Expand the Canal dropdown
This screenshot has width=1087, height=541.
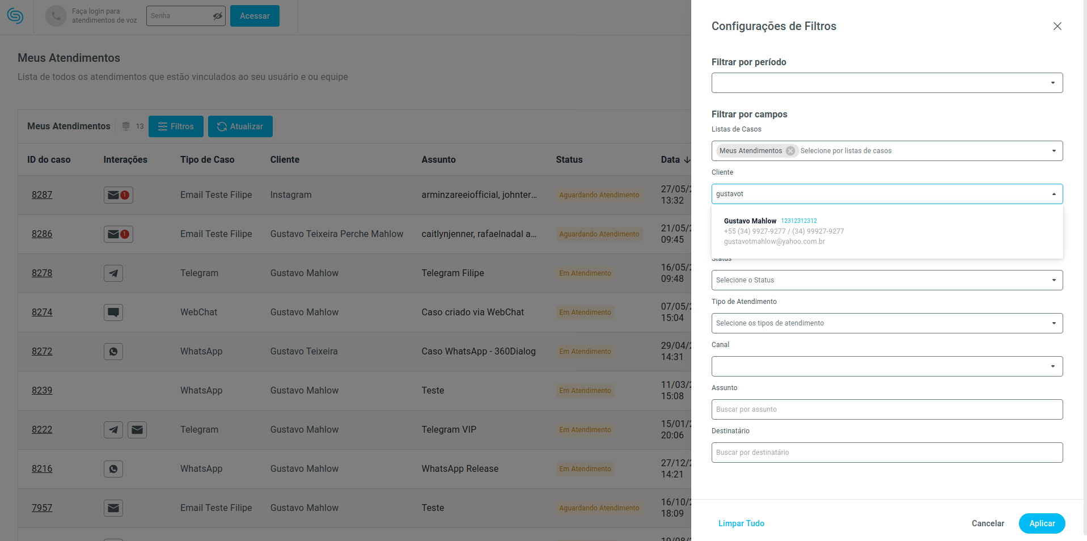pos(887,366)
